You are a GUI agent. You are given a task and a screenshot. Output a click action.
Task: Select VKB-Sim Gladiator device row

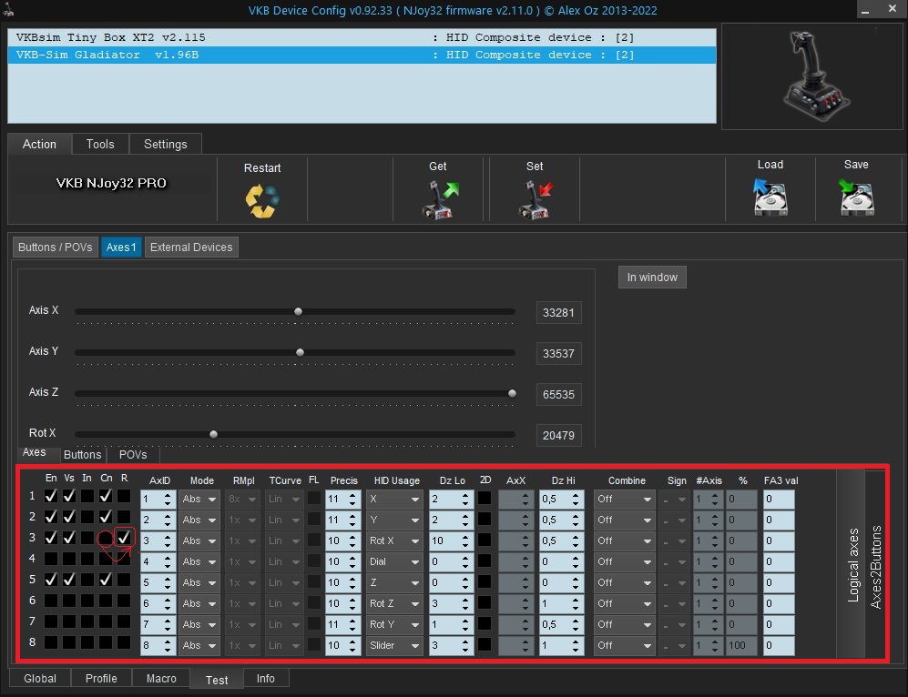pos(362,55)
